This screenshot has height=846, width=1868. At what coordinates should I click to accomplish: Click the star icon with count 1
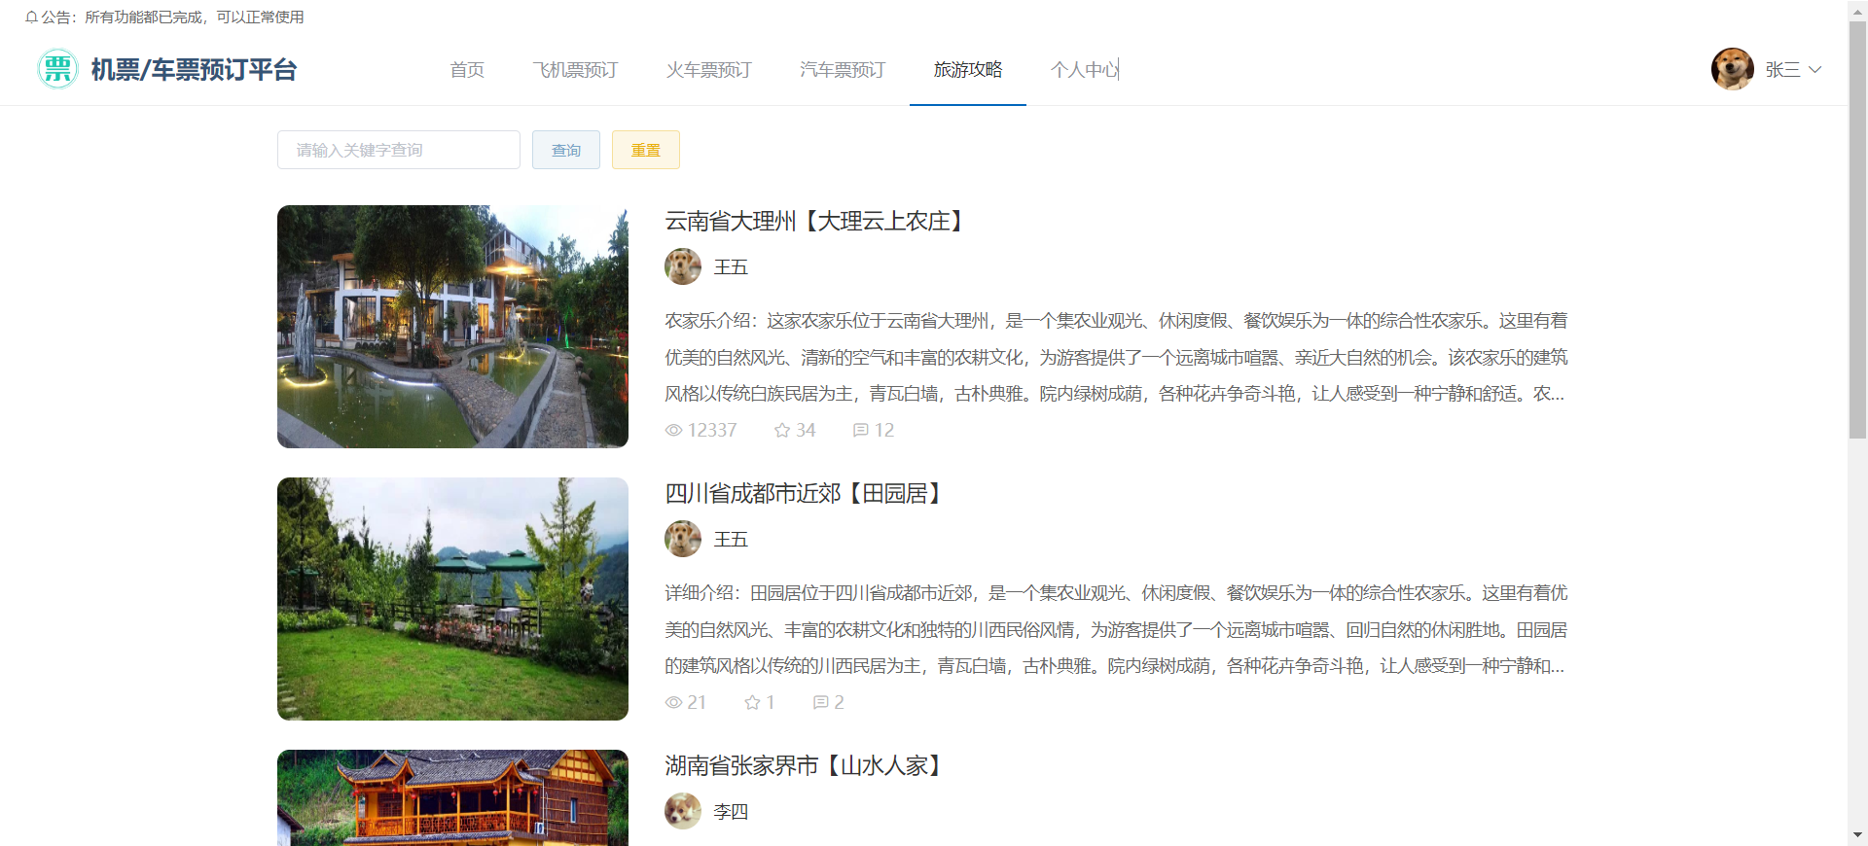752,702
